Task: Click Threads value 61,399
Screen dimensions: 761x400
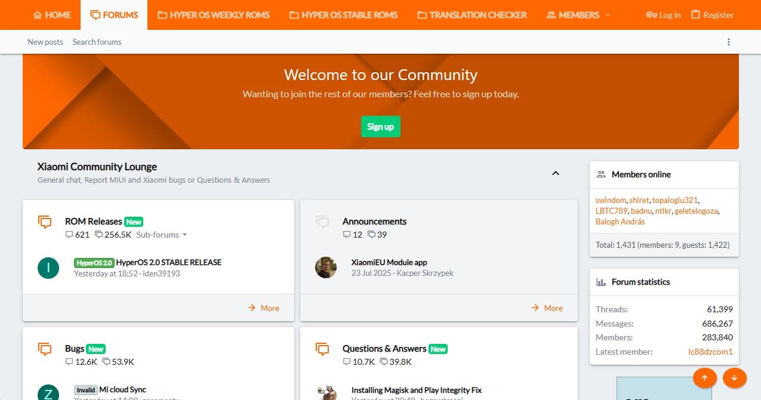Action: coord(720,309)
